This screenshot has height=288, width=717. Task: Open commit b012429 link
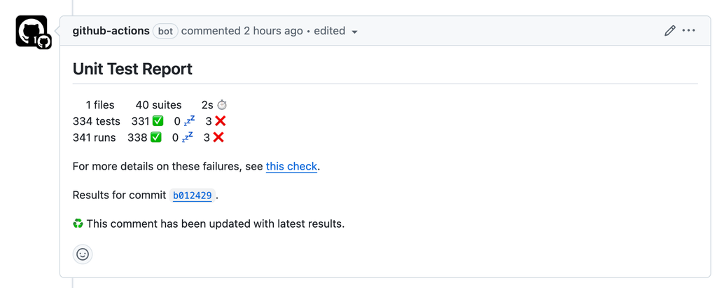(x=192, y=196)
